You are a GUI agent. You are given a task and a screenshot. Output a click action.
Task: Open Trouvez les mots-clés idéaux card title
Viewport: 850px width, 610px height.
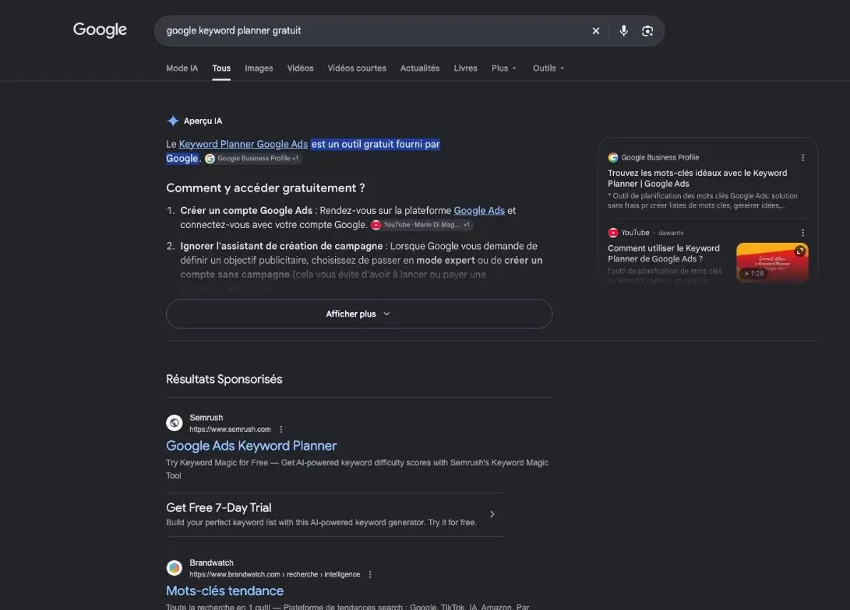(697, 178)
